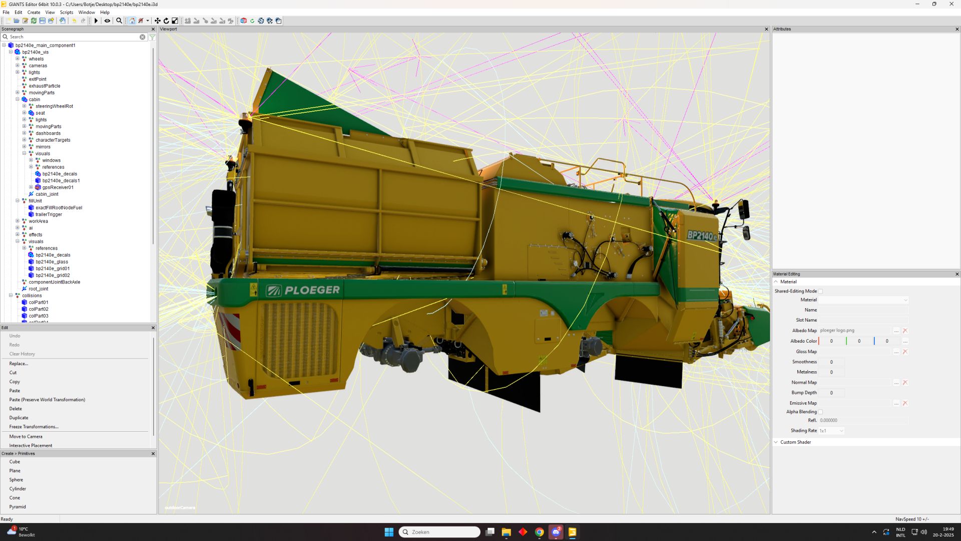Select the Scale tool icon
This screenshot has width=961, height=541.
[175, 21]
